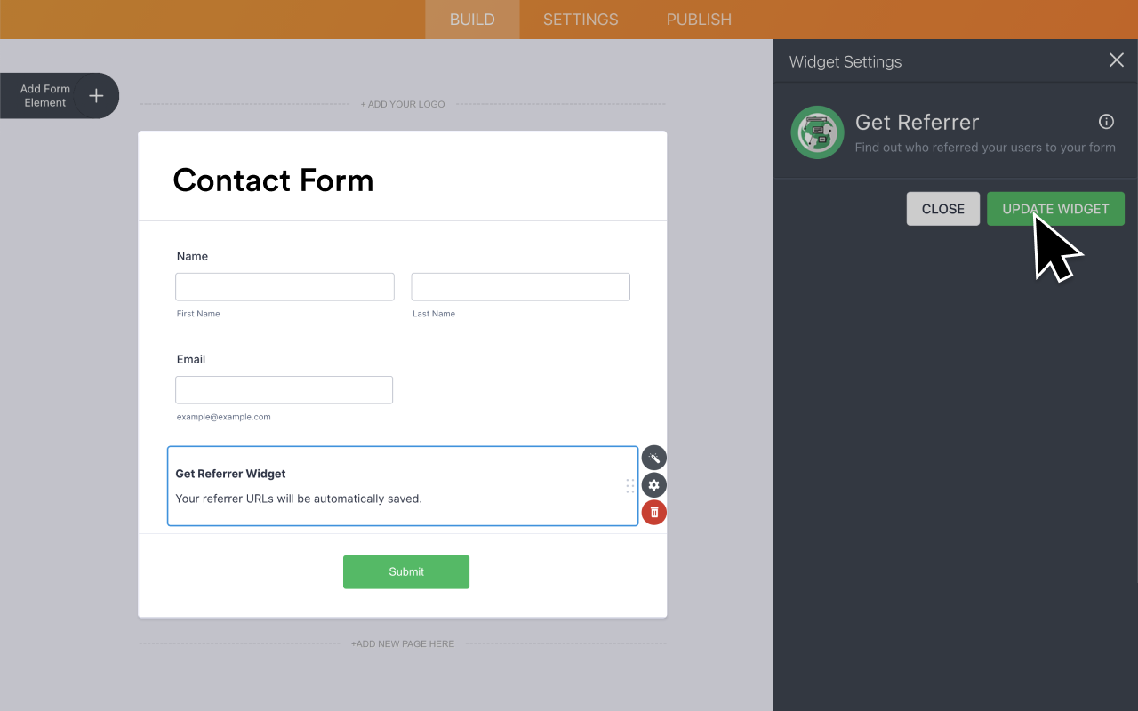Click ADD NEW PAGE HERE below the form

403,643
